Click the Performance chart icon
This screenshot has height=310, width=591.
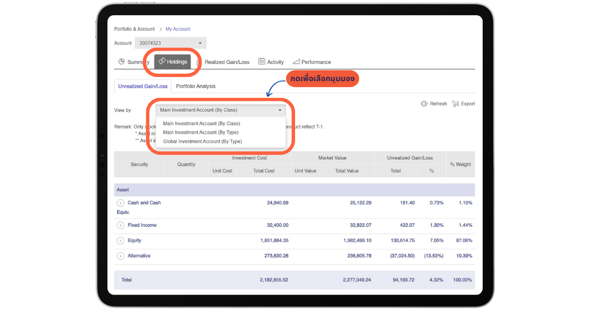296,62
